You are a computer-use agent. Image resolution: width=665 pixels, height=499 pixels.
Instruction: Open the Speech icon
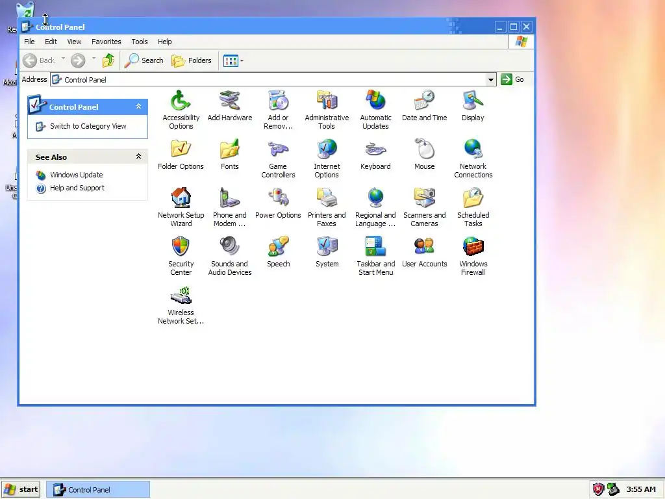coord(278,252)
